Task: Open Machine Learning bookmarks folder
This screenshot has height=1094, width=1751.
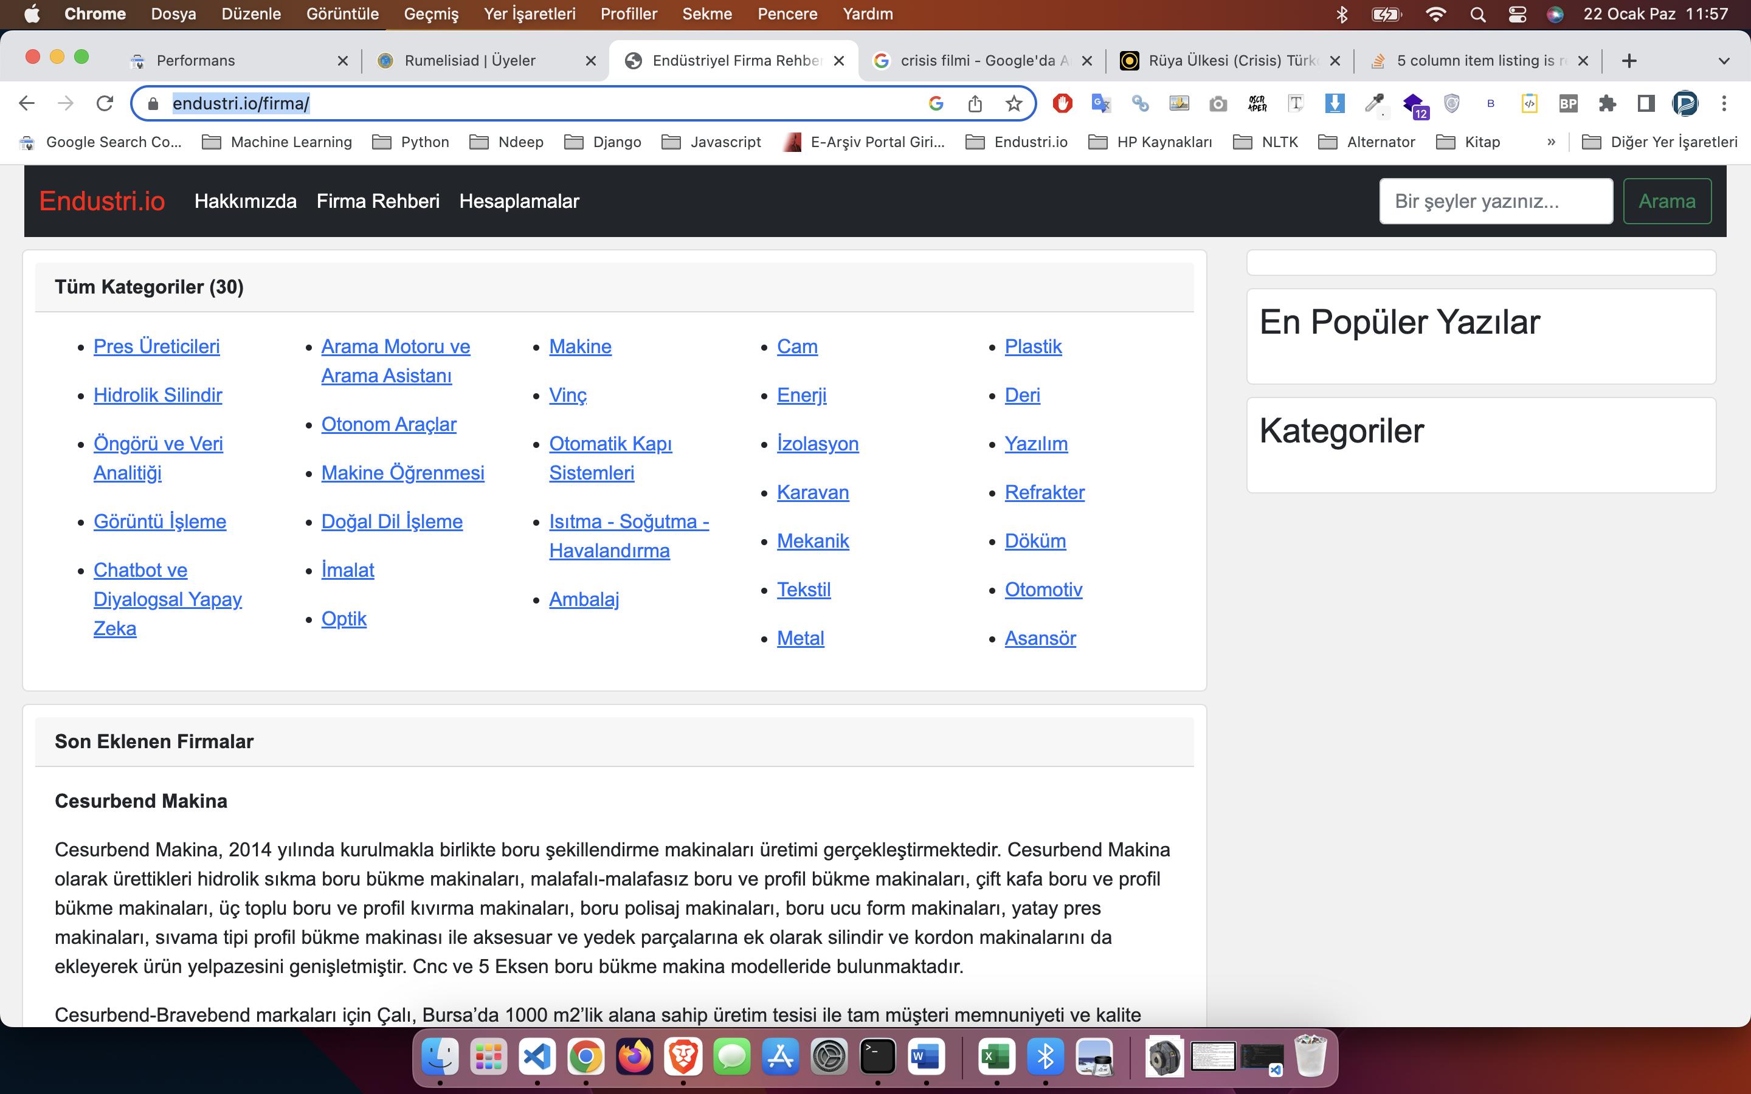Action: pos(278,142)
